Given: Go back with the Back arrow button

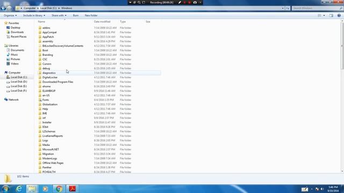Looking at the screenshot, I should pyautogui.click(x=3, y=9).
